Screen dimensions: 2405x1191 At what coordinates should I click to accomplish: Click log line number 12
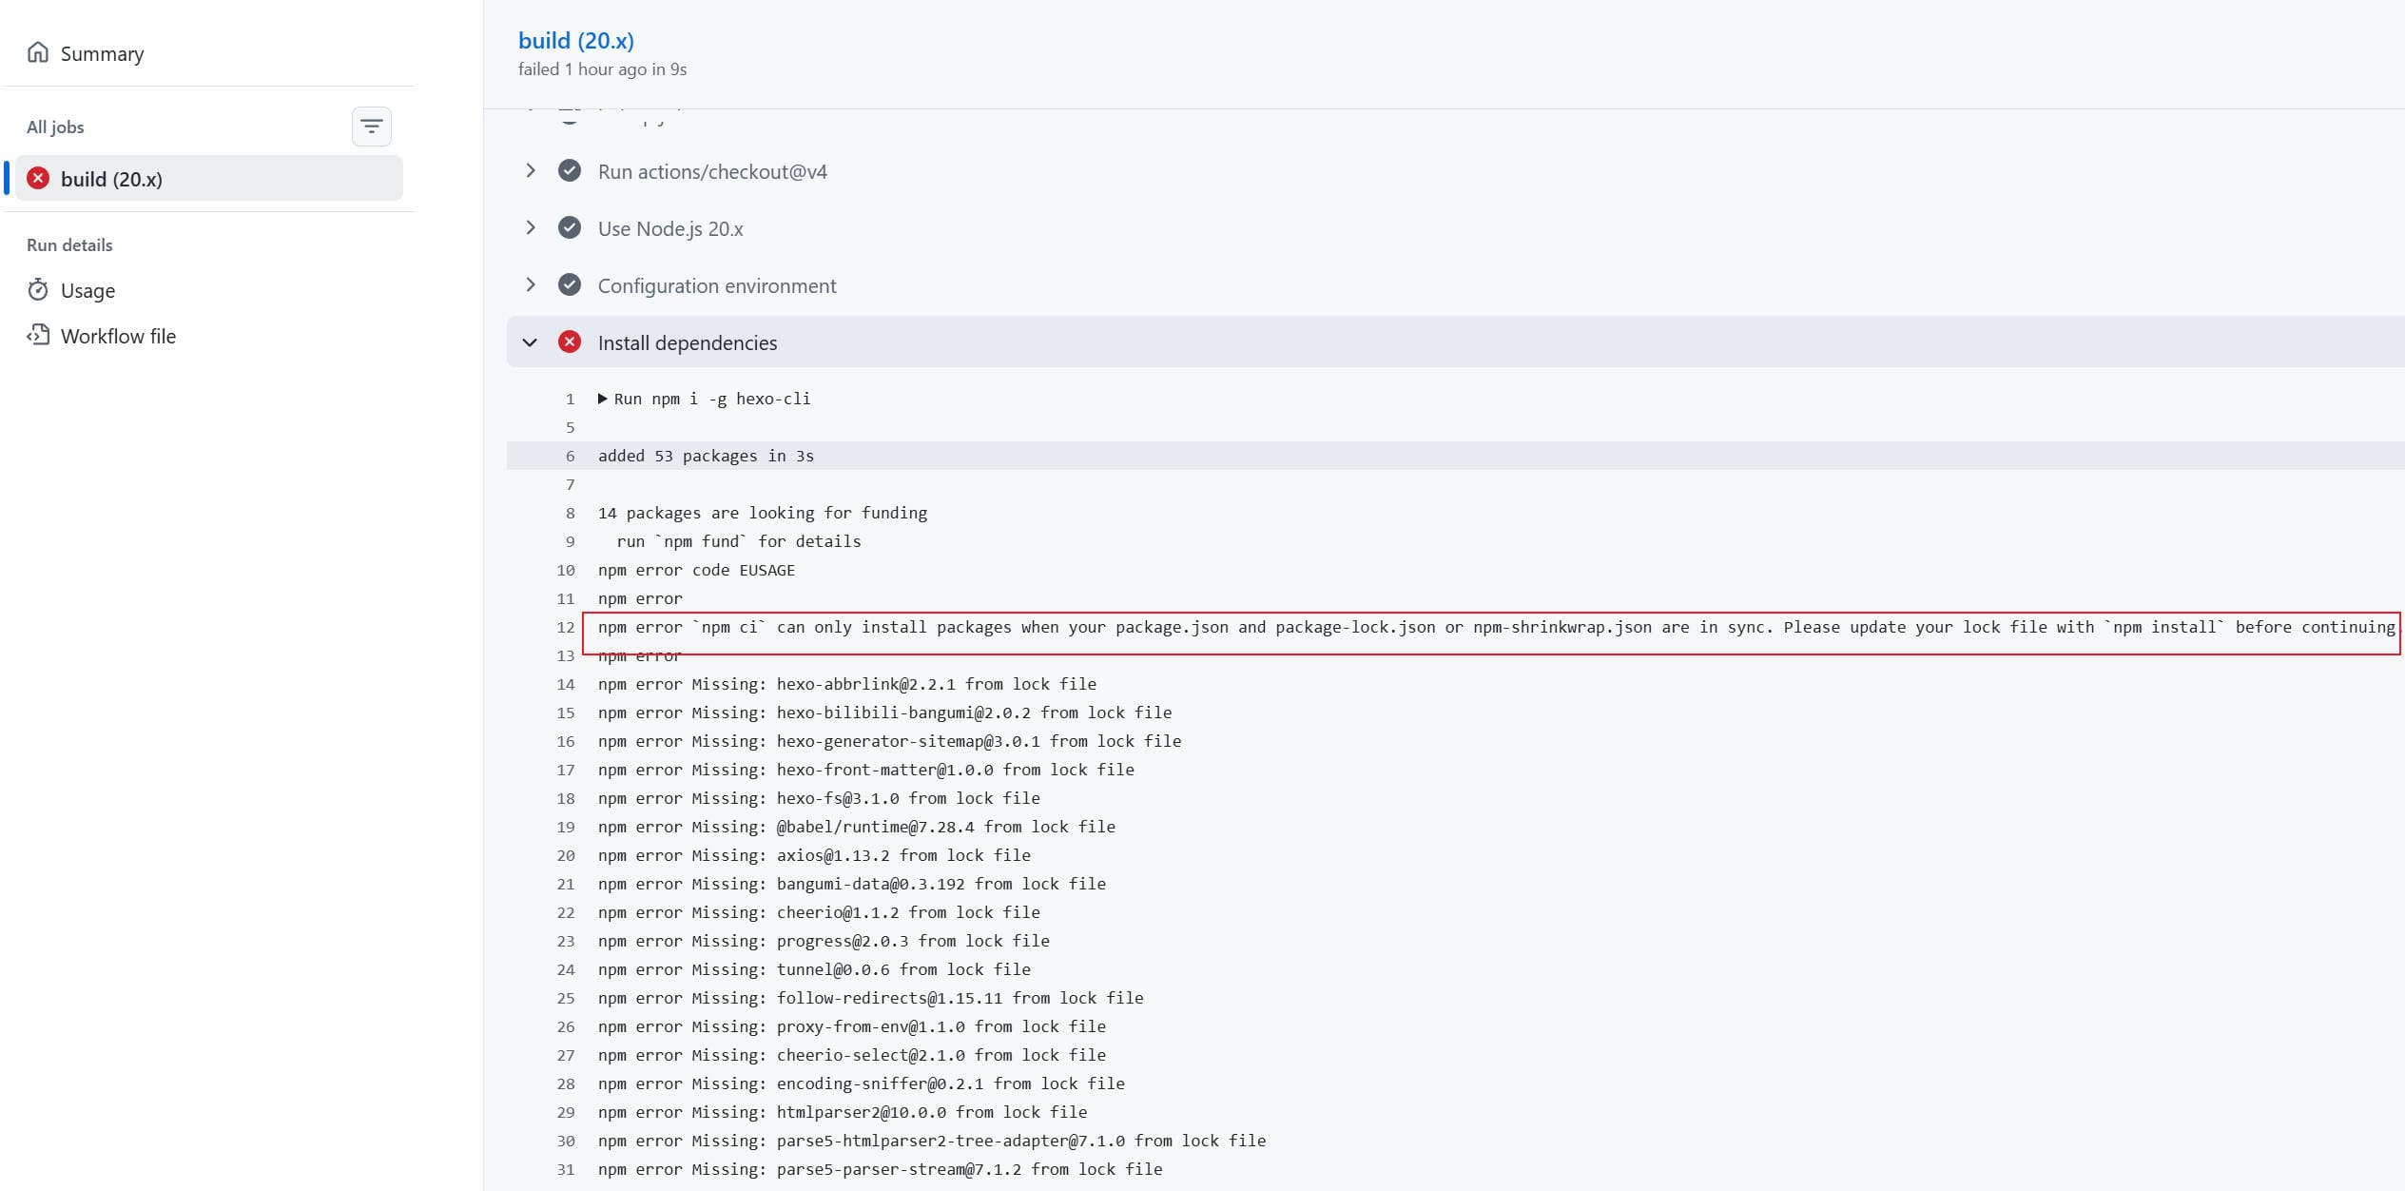tap(566, 628)
